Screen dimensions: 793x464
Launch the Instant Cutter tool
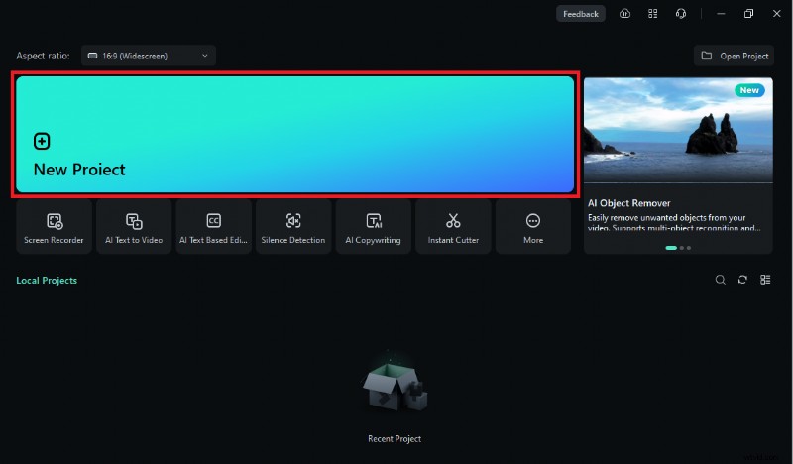coord(453,227)
